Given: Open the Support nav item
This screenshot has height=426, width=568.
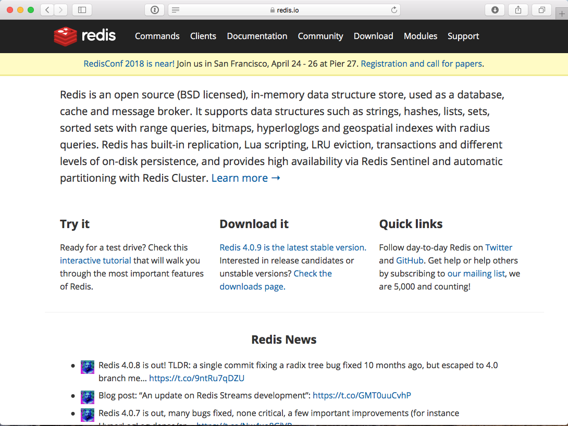Looking at the screenshot, I should pyautogui.click(x=463, y=36).
